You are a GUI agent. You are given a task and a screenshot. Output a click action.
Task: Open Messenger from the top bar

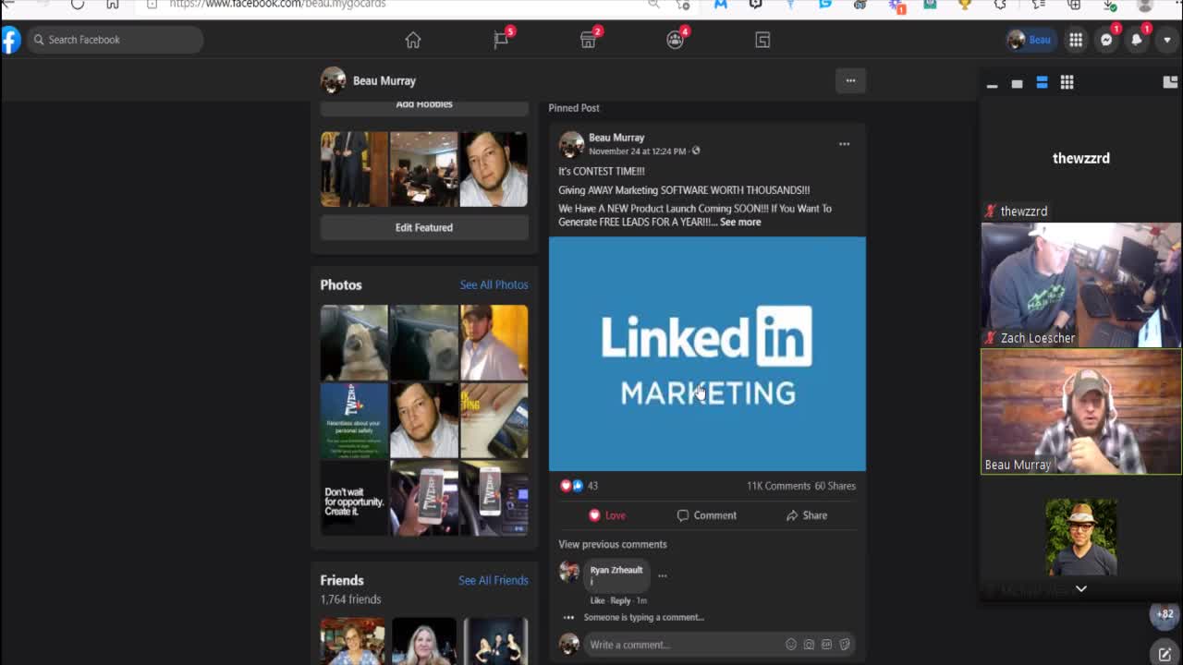[1106, 40]
